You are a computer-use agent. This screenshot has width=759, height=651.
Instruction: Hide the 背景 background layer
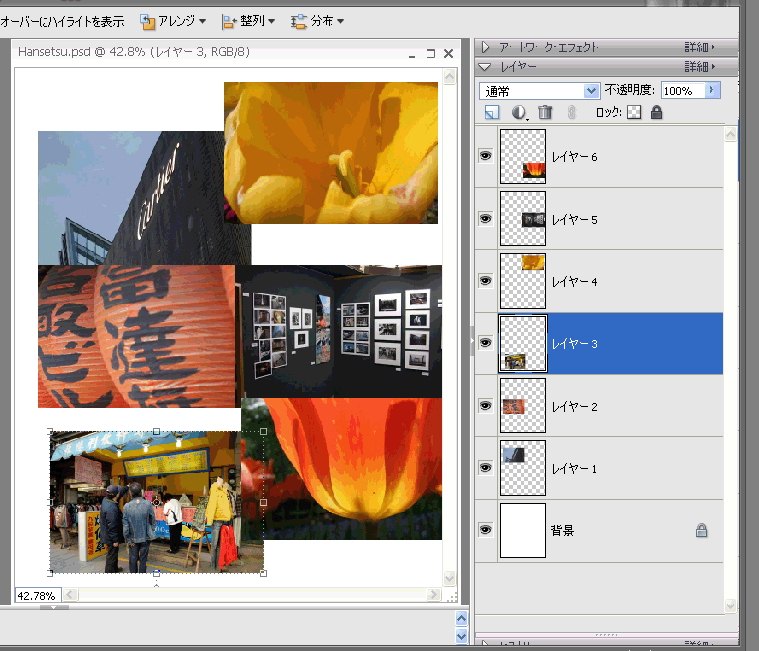485,530
